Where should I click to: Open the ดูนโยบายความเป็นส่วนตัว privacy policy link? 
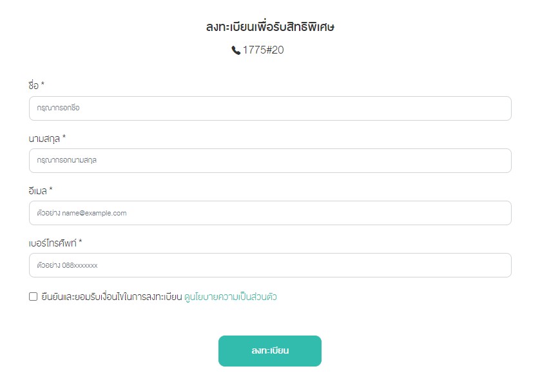[231, 297]
